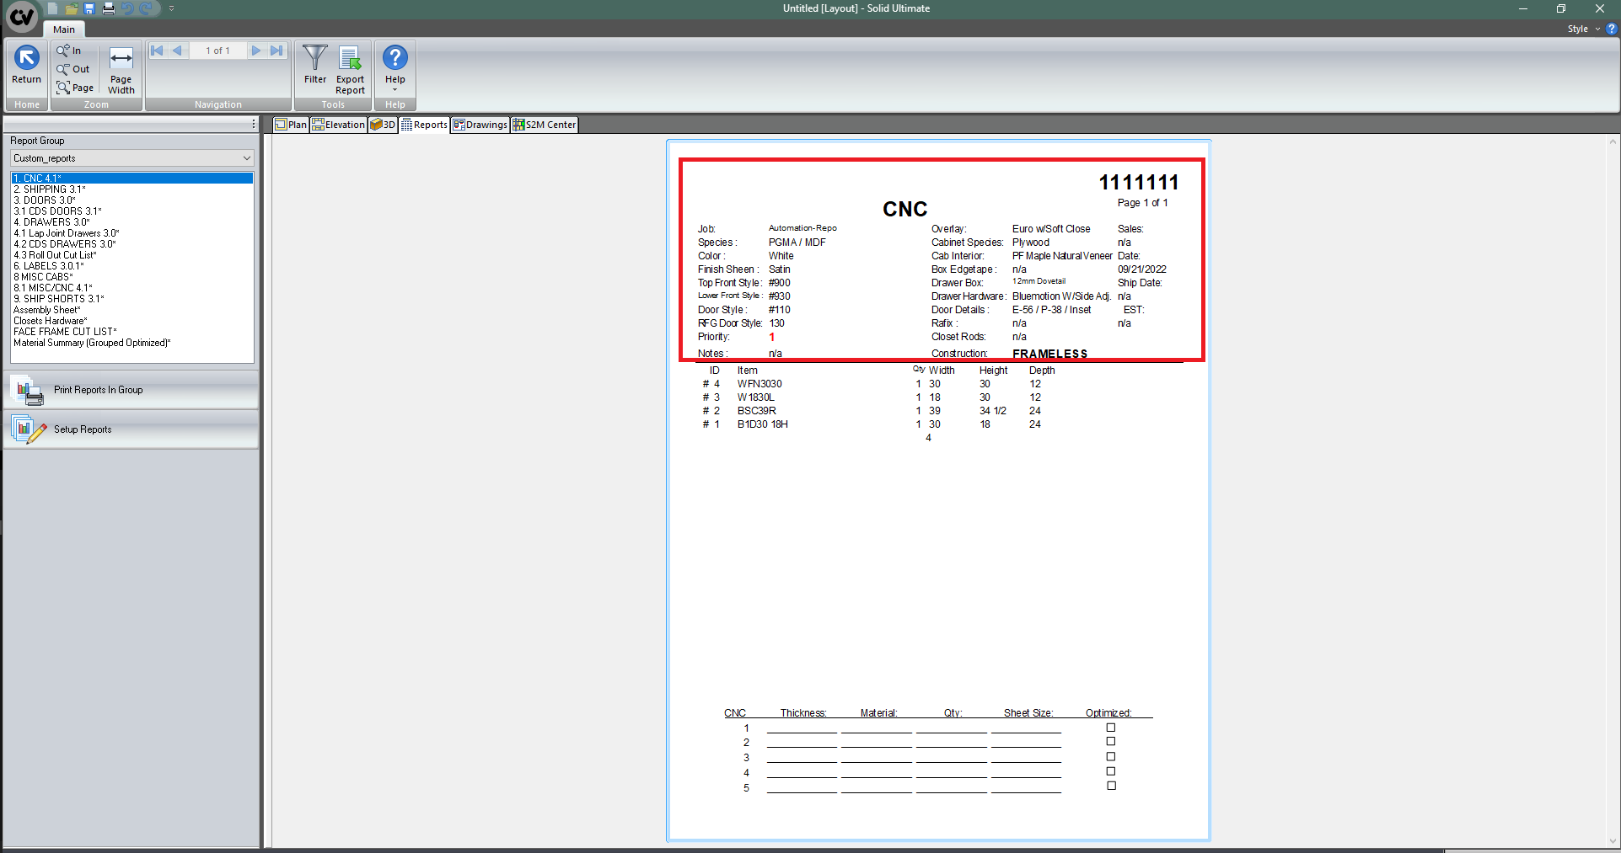Click Setup Reports
Viewport: 1621px width, 853px height.
82,429
